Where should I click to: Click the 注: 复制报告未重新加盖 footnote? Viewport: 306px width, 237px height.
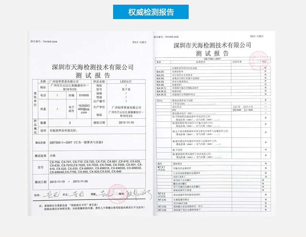pyautogui.click(x=92, y=207)
